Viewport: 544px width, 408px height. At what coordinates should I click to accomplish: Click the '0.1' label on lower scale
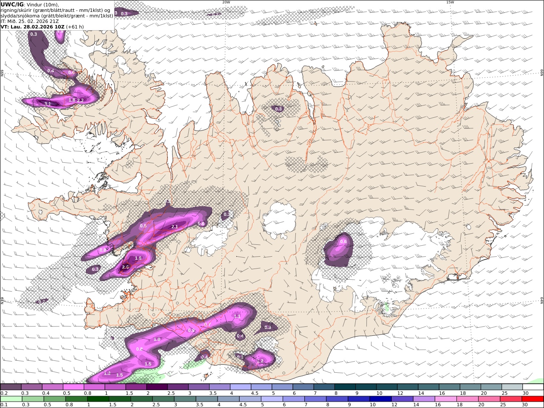(3, 405)
